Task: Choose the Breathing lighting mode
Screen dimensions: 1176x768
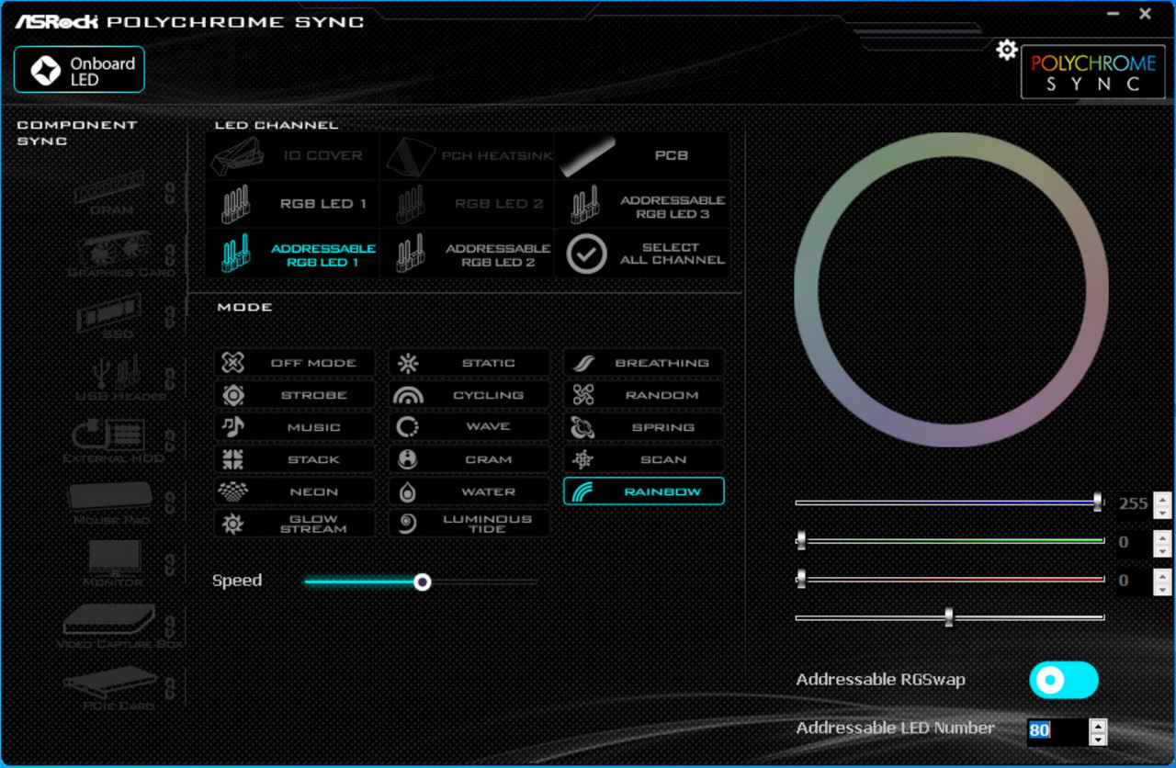Action: pyautogui.click(x=643, y=363)
